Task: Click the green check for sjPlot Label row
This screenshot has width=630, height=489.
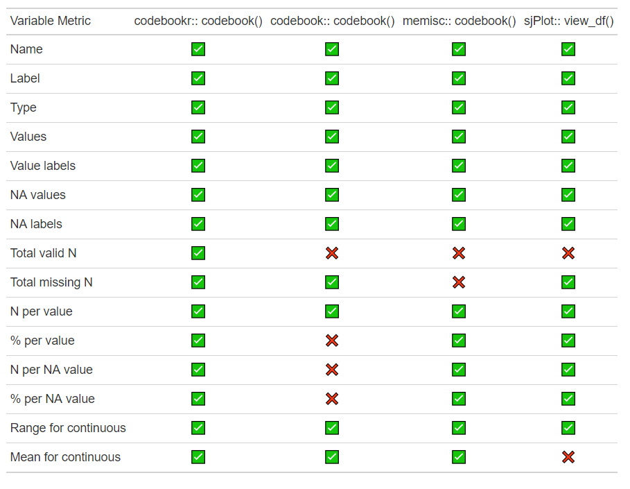Action: click(568, 78)
